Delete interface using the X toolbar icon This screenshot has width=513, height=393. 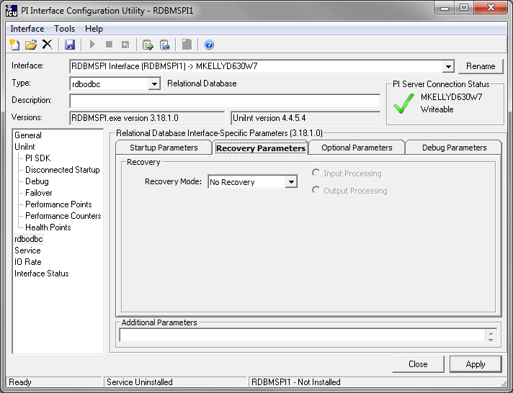click(47, 44)
